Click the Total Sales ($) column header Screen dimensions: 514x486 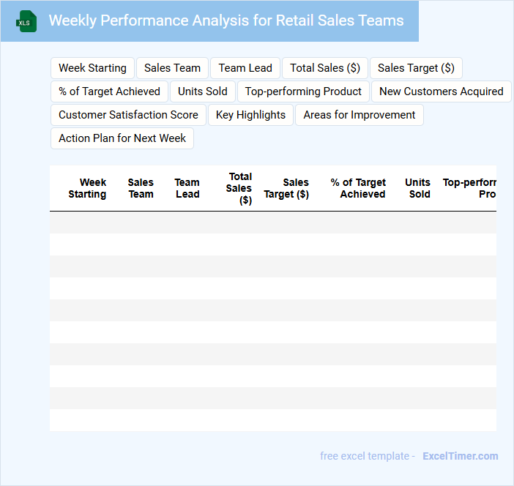click(x=239, y=188)
